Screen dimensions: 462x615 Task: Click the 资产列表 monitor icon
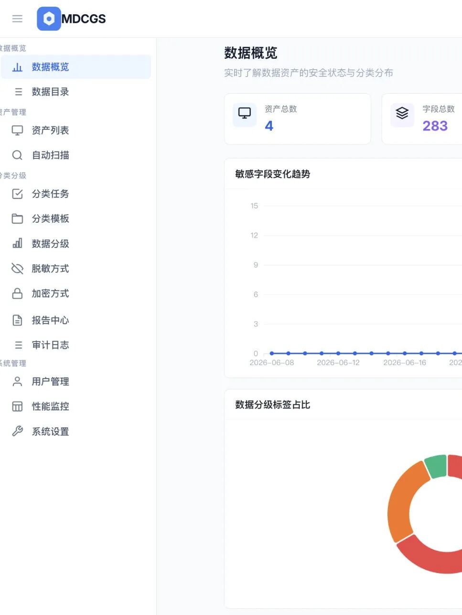17,130
